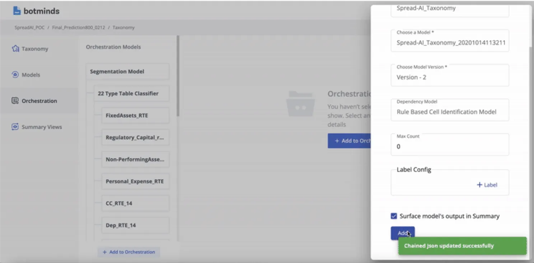The width and height of the screenshot is (534, 263).
Task: Click the Orchestration sidebar icon
Action: 15,101
